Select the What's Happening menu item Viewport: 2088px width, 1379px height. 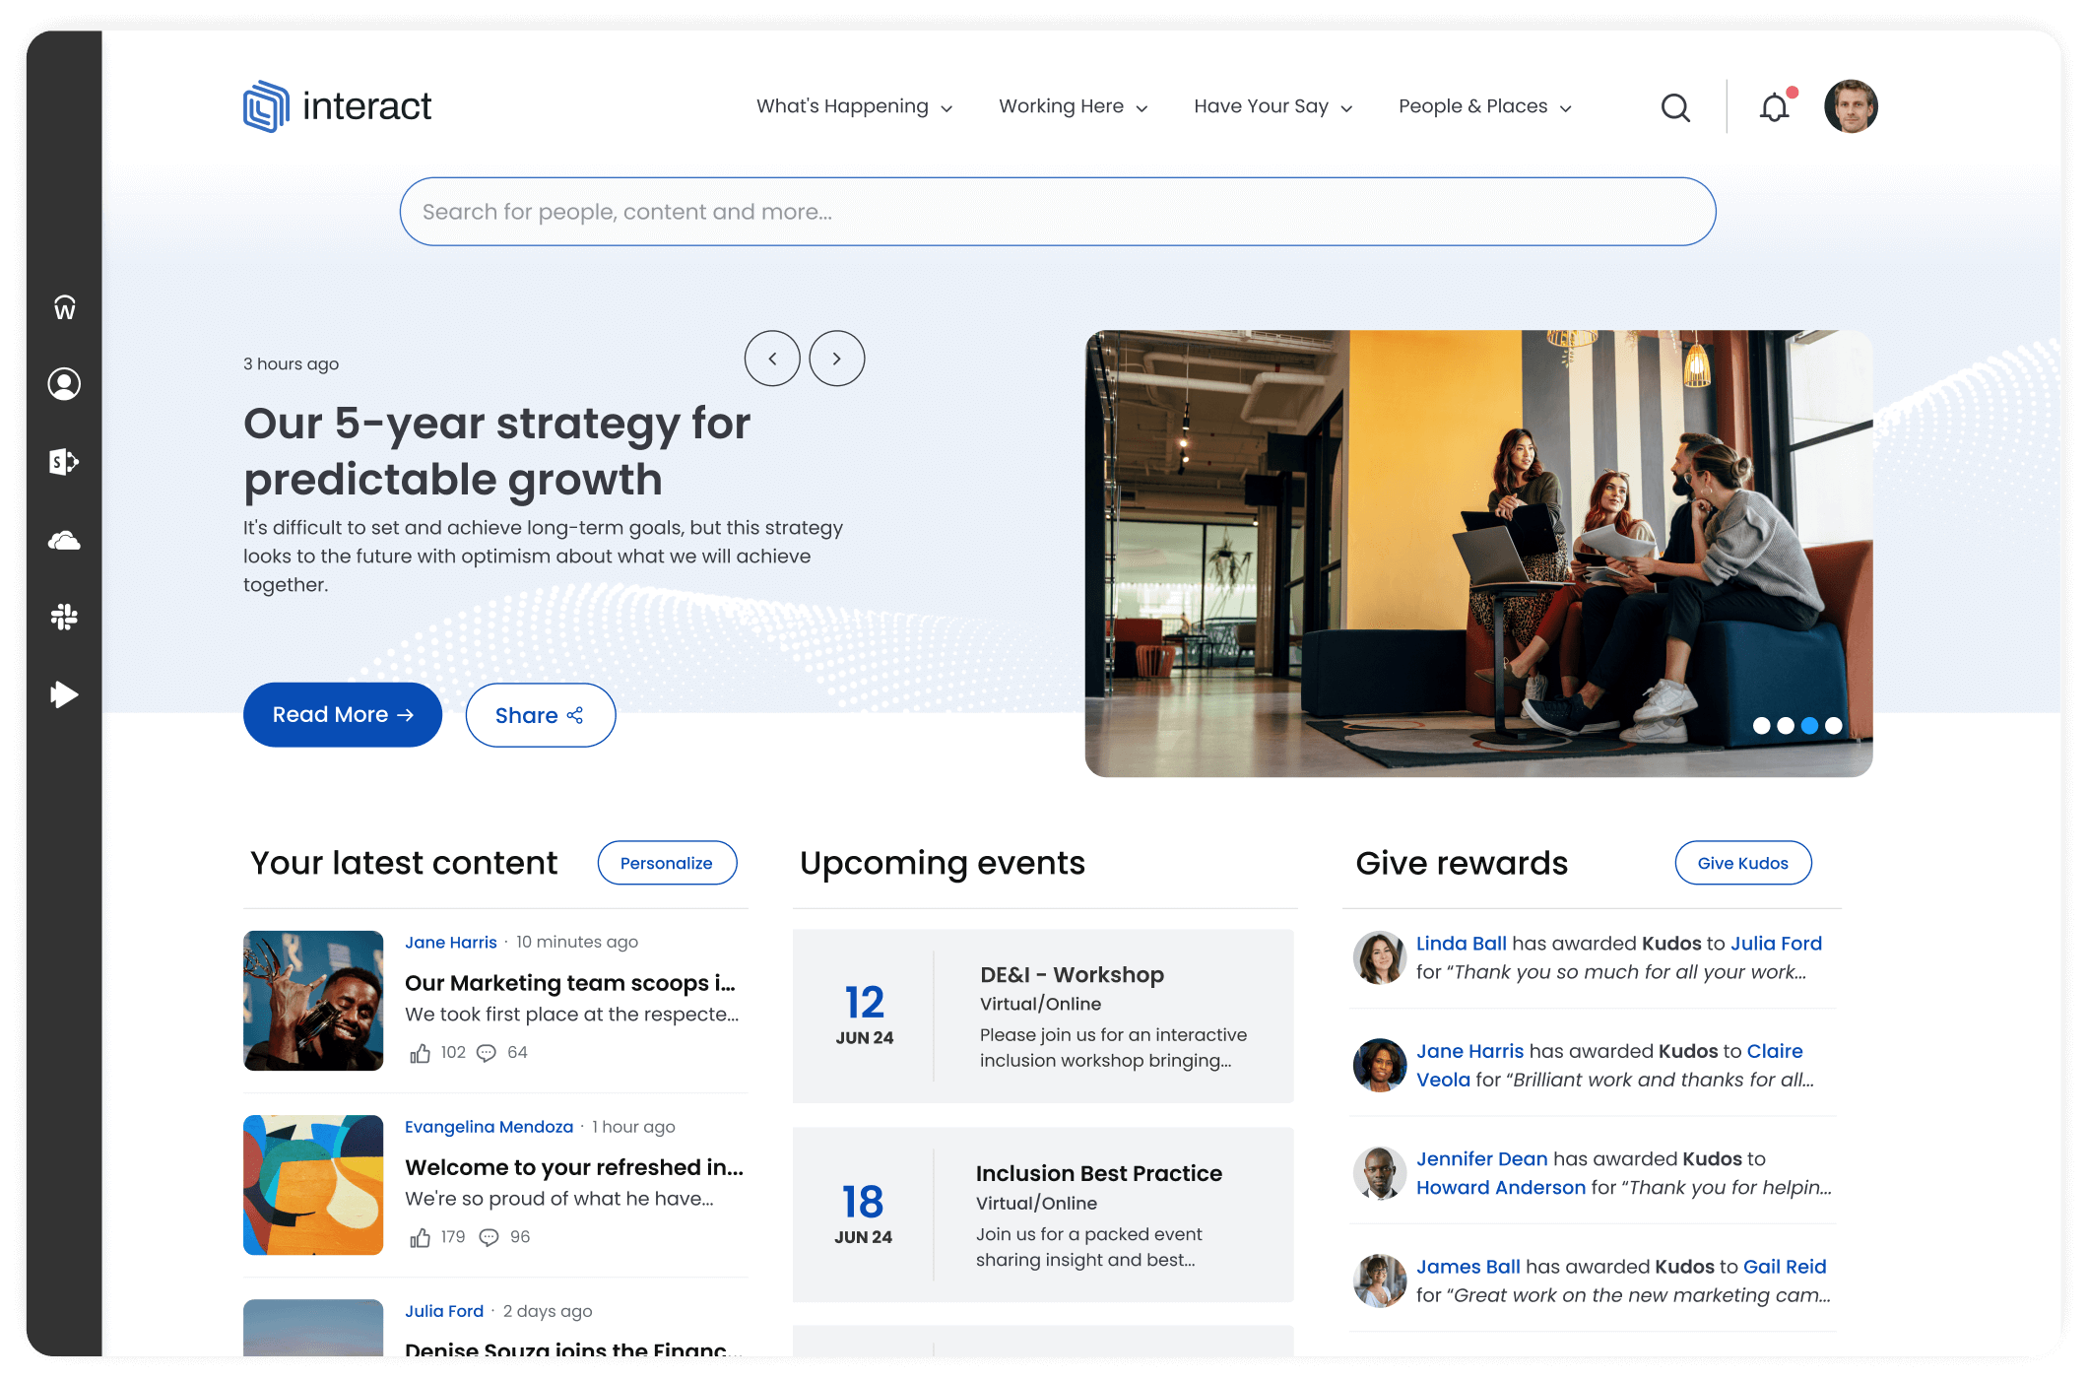[849, 104]
